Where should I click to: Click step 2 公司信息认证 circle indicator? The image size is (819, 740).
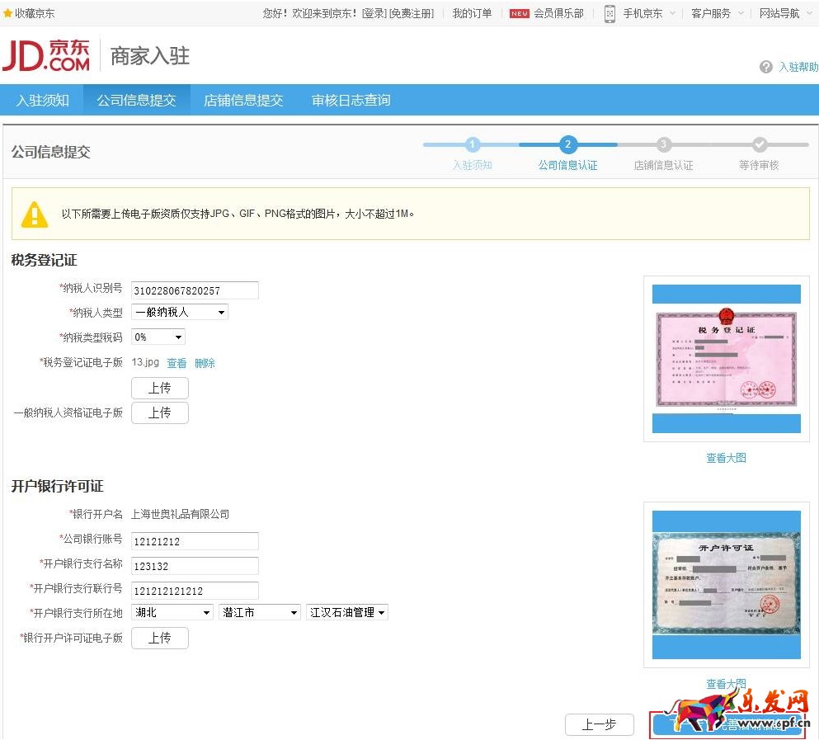pos(567,144)
